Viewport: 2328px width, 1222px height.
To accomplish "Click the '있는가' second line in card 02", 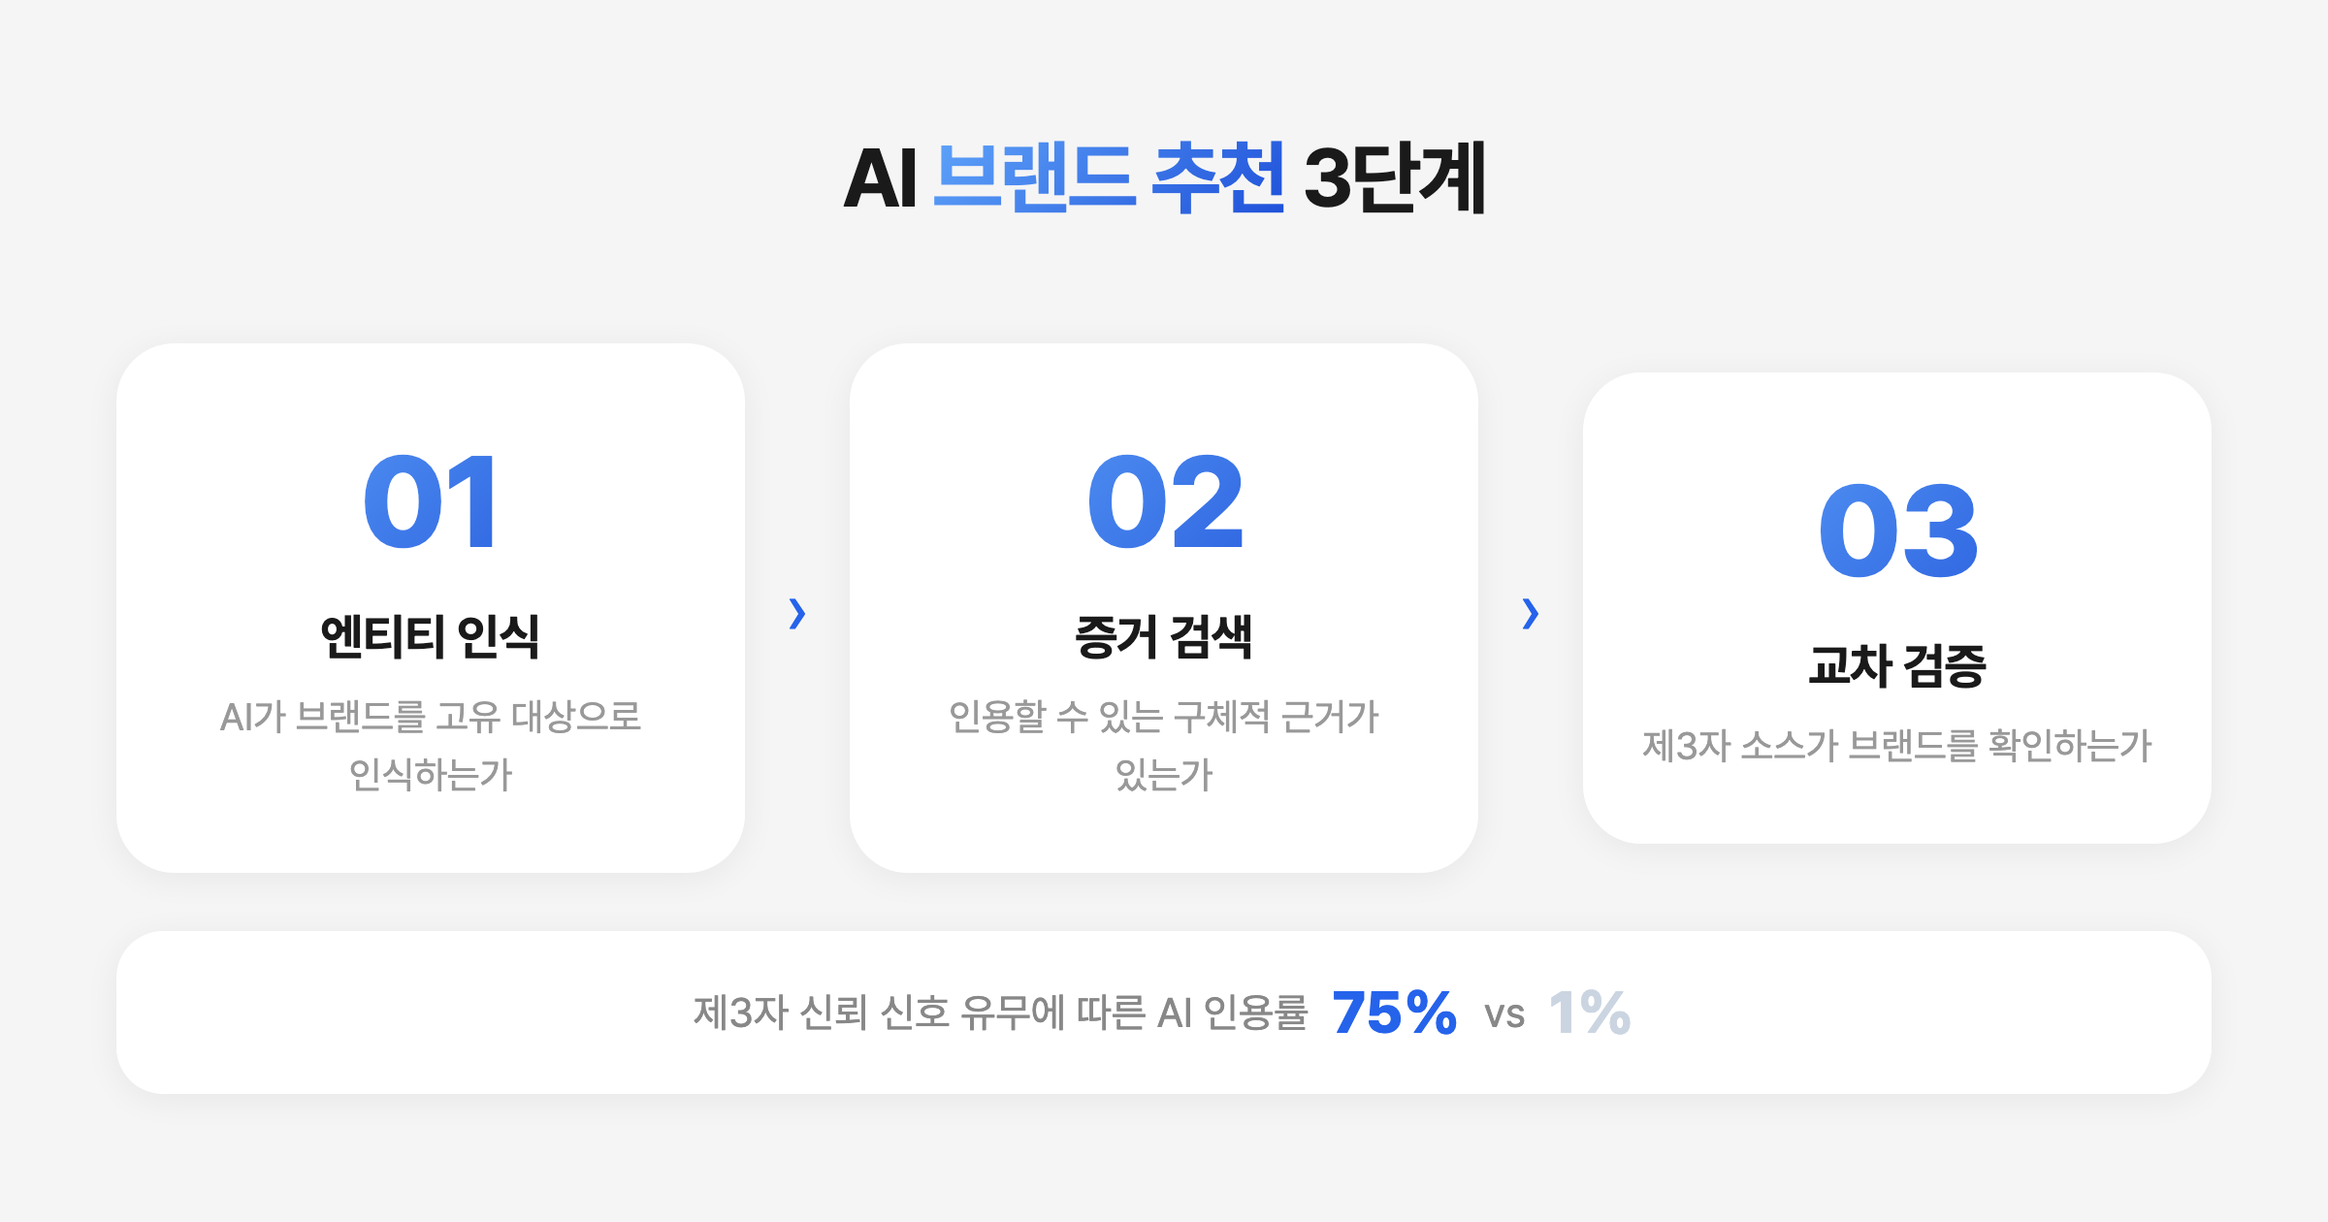I will point(1164,775).
